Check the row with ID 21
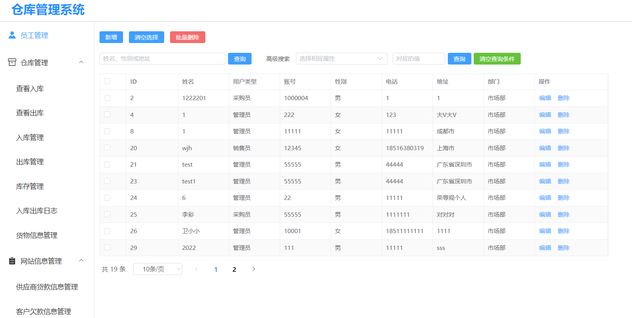Image resolution: width=632 pixels, height=318 pixels. (x=107, y=164)
